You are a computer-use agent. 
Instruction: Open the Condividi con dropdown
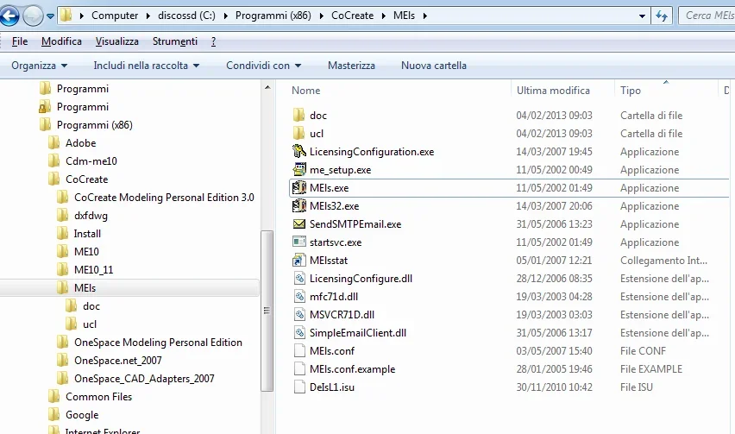pos(263,66)
